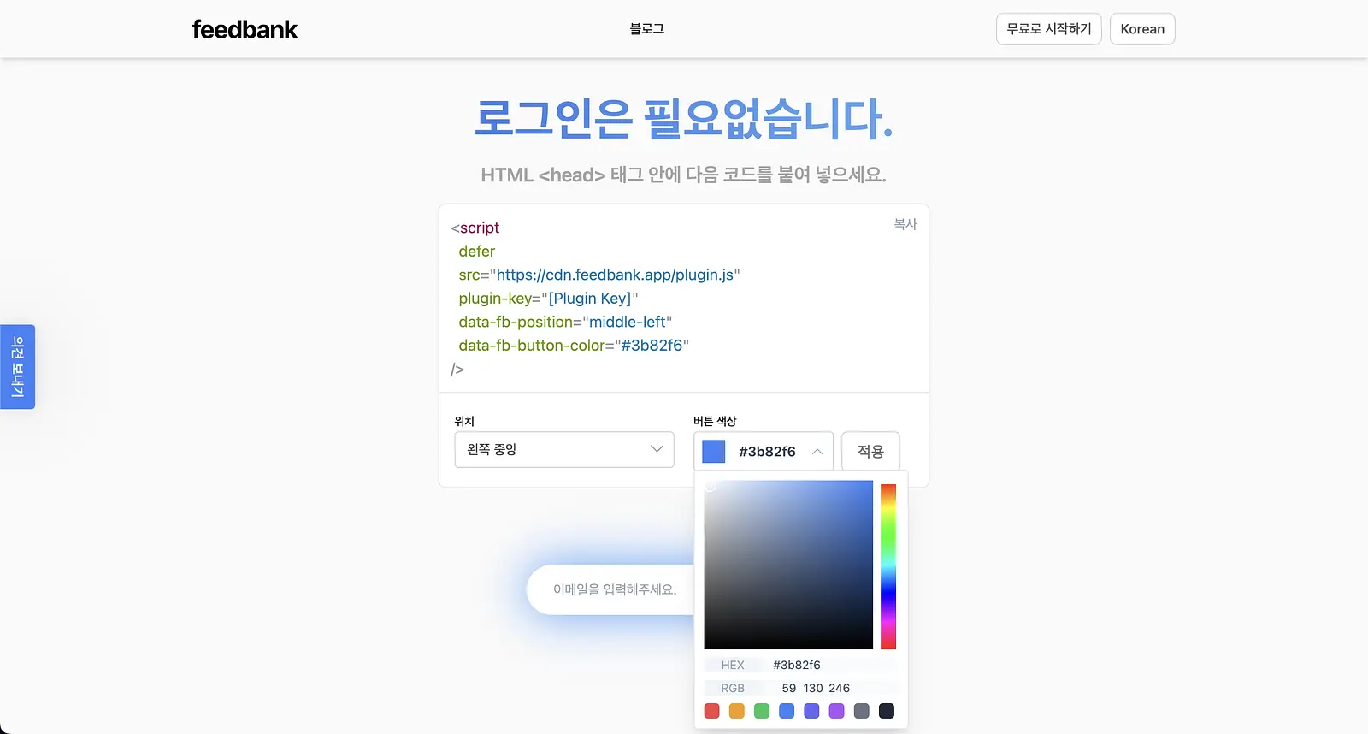Copy the script using 복사
1368x734 pixels.
tap(905, 224)
